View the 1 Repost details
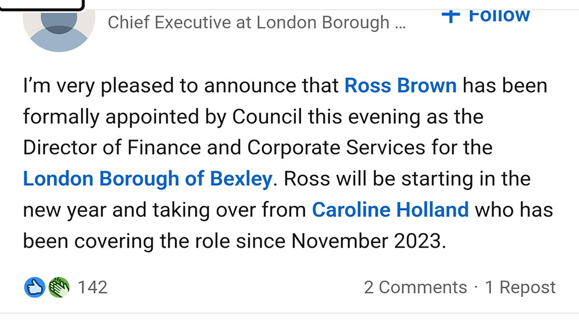The height and width of the screenshot is (327, 579). pyautogui.click(x=520, y=287)
